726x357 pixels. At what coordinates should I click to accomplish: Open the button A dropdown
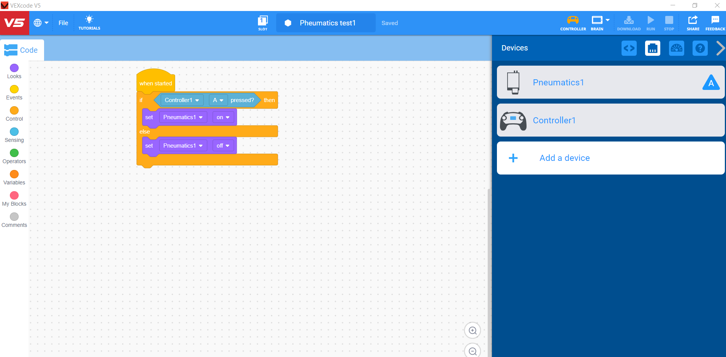218,100
